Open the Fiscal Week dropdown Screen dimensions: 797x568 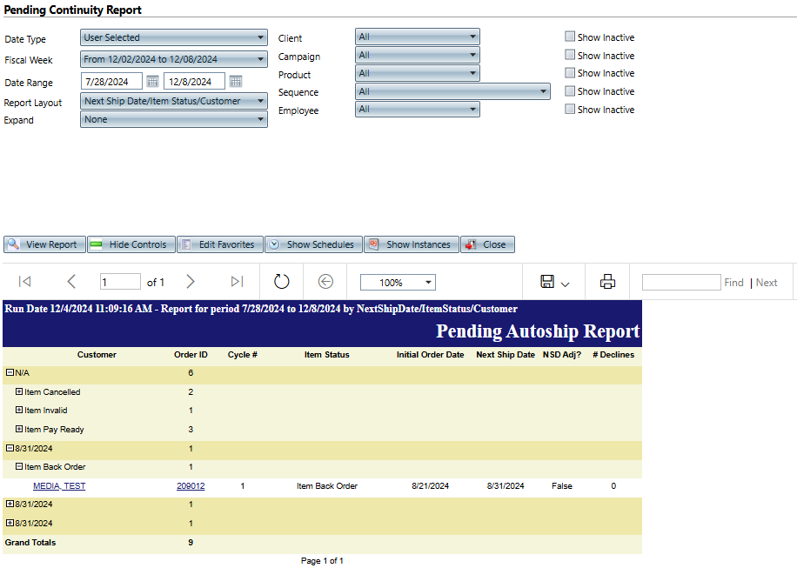click(174, 59)
